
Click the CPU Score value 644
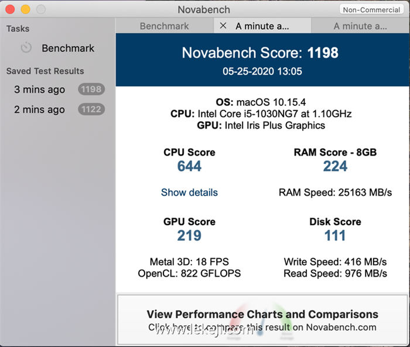click(189, 166)
